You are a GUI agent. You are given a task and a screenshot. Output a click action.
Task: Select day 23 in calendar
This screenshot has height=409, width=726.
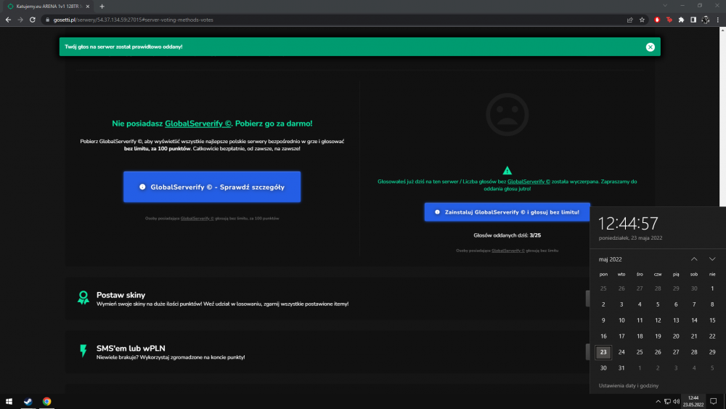click(x=603, y=352)
